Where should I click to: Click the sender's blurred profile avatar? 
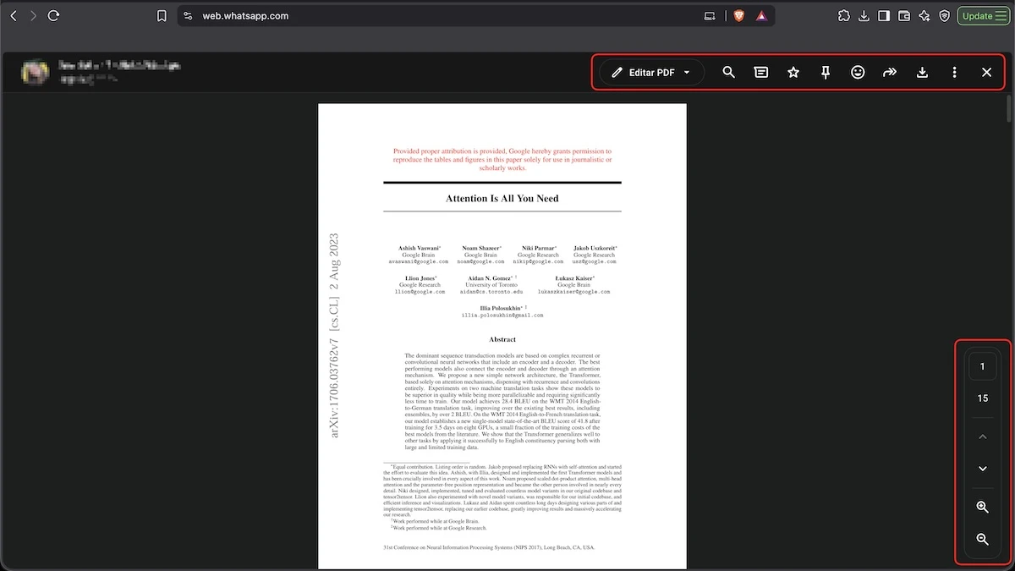[34, 73]
